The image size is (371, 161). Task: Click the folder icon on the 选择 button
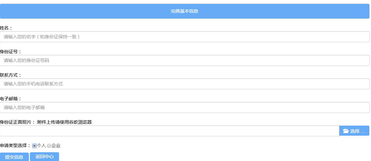point(346,131)
